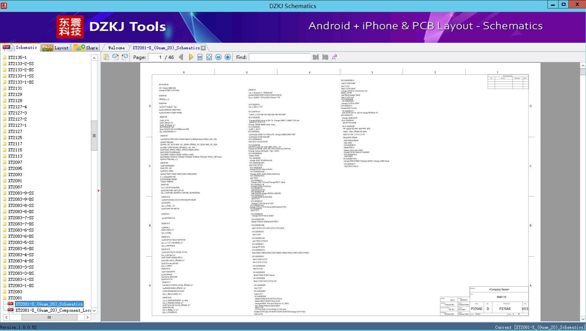Click the zoom in plus icon

click(x=228, y=57)
